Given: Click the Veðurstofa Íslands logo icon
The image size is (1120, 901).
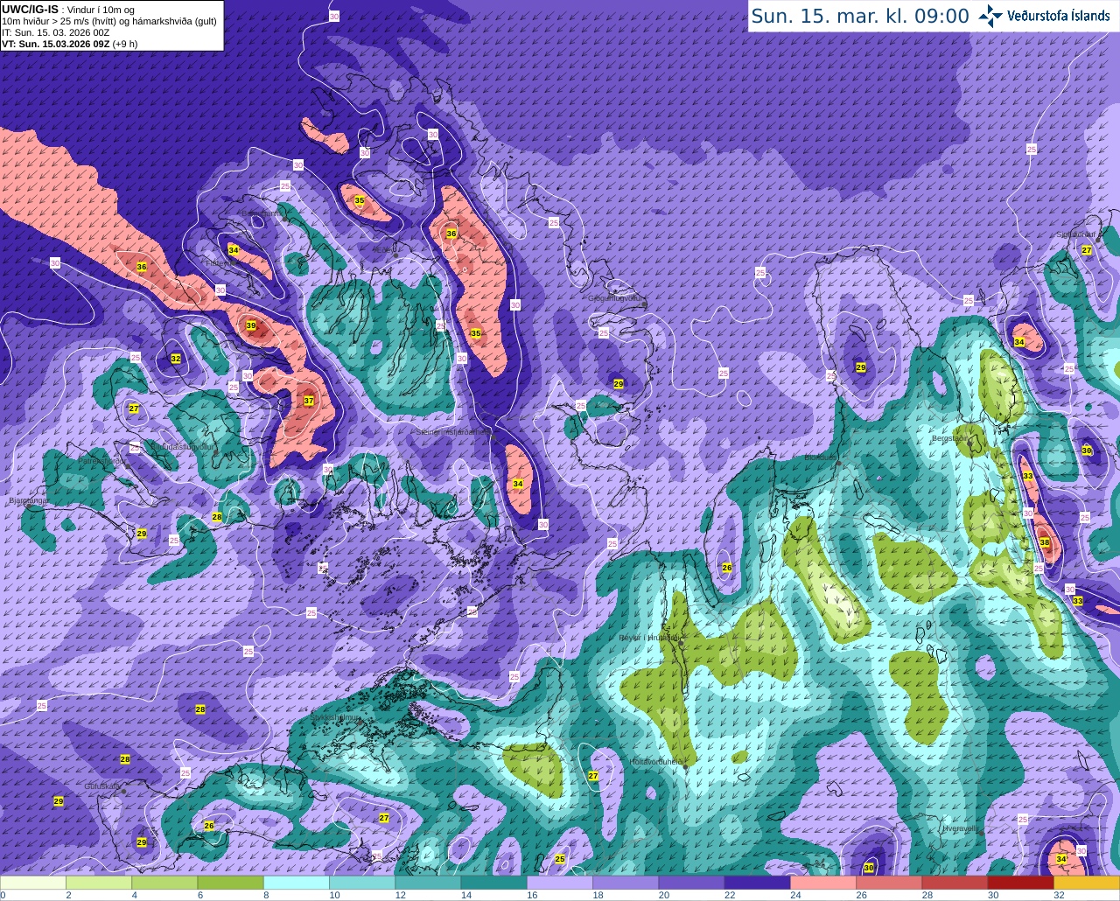Looking at the screenshot, I should pos(990,15).
